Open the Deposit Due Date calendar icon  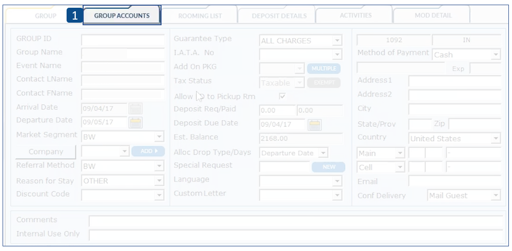[x=314, y=124]
